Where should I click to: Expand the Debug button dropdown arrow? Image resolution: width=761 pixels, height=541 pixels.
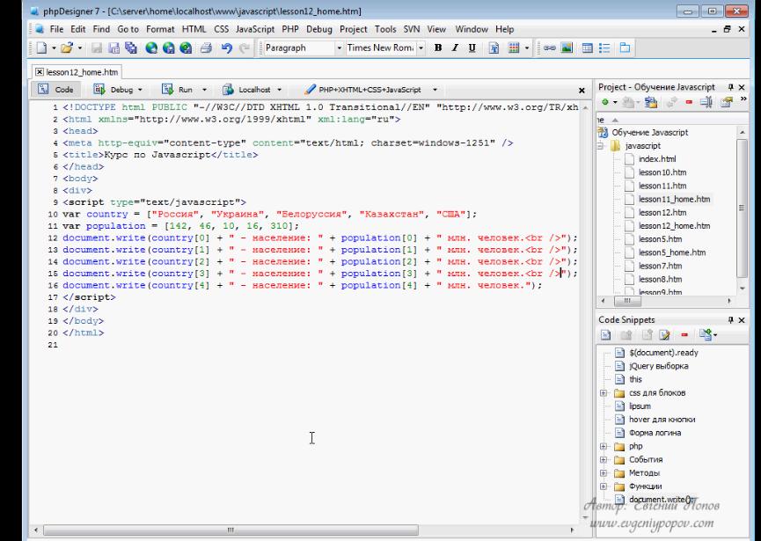[140, 90]
